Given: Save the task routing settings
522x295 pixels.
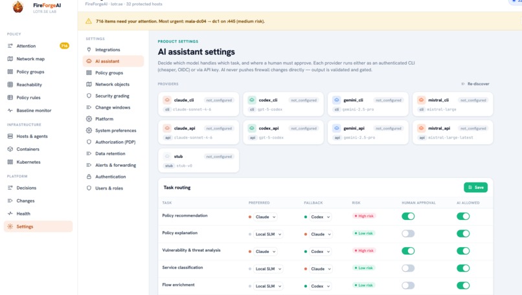Looking at the screenshot, I should (475, 187).
